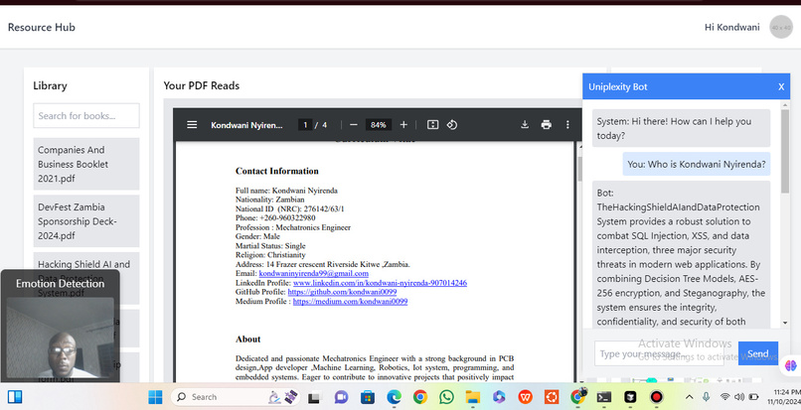Open the kondwaninyirenda99@gmail.com email link
This screenshot has height=410, width=801.
pos(314,274)
